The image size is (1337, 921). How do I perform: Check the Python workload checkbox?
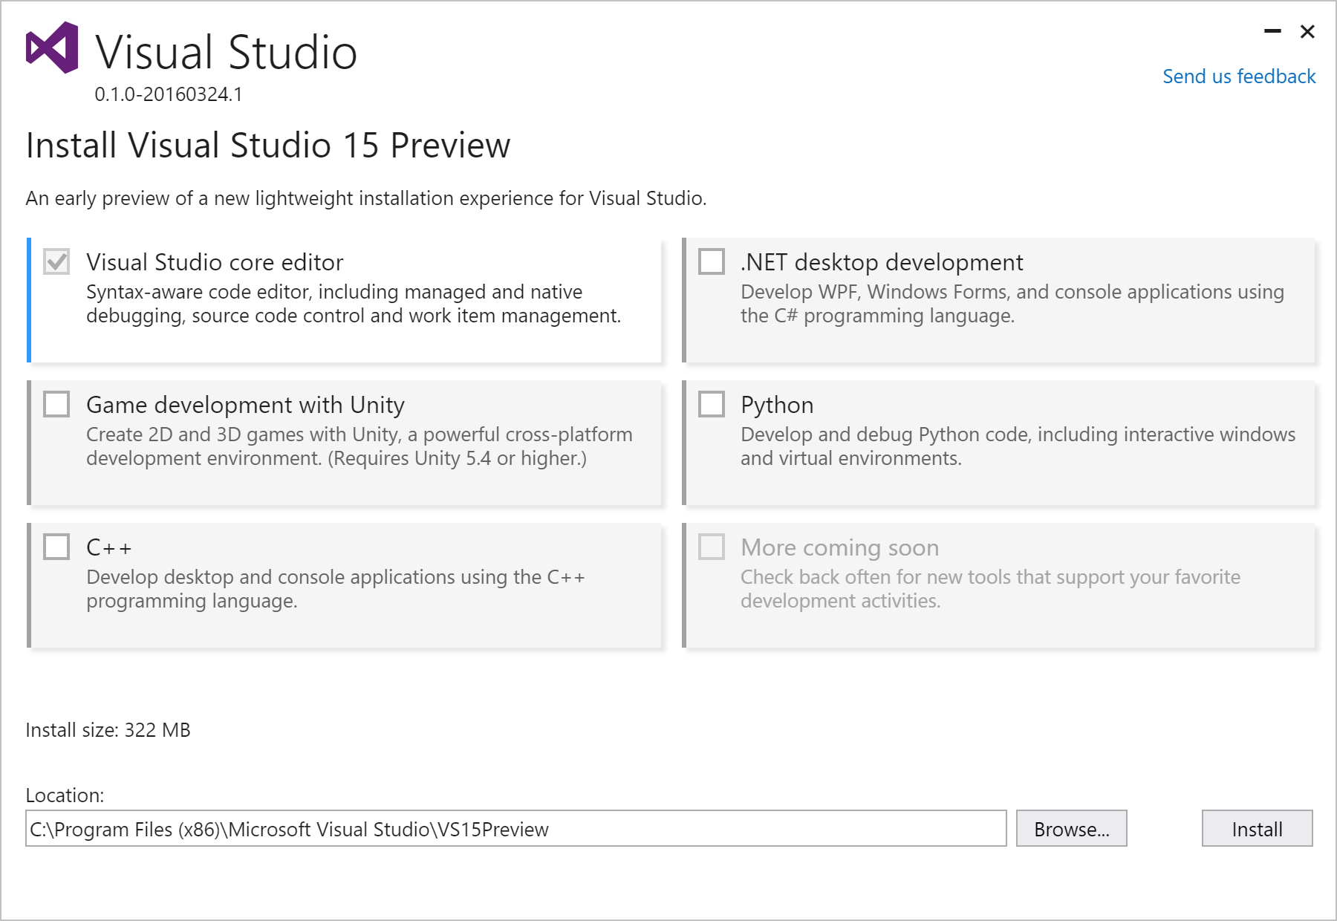tap(712, 405)
